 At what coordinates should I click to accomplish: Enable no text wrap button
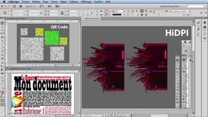(x=142, y=11)
